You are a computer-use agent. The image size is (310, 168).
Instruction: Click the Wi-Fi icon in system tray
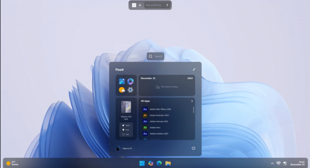pyautogui.click(x=278, y=163)
